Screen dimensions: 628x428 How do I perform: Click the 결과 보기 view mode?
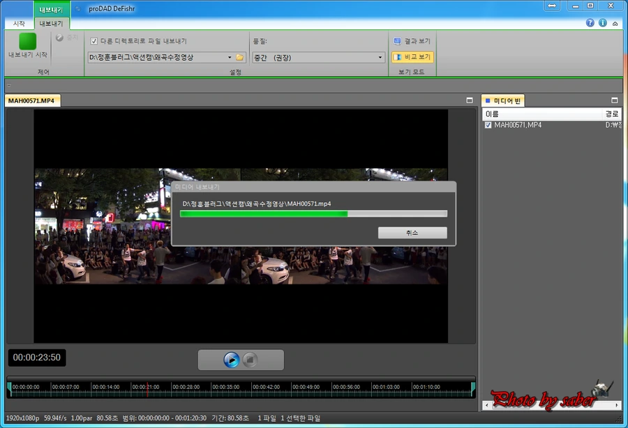412,41
